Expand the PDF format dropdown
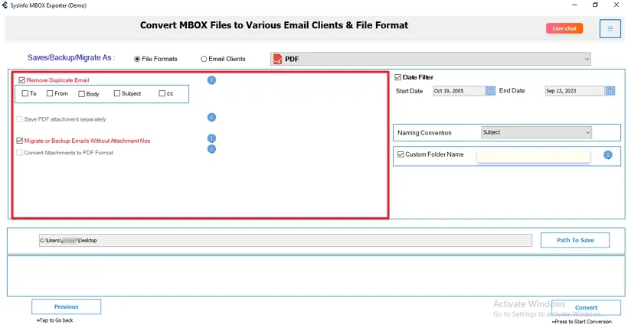The image size is (628, 334). tap(587, 59)
